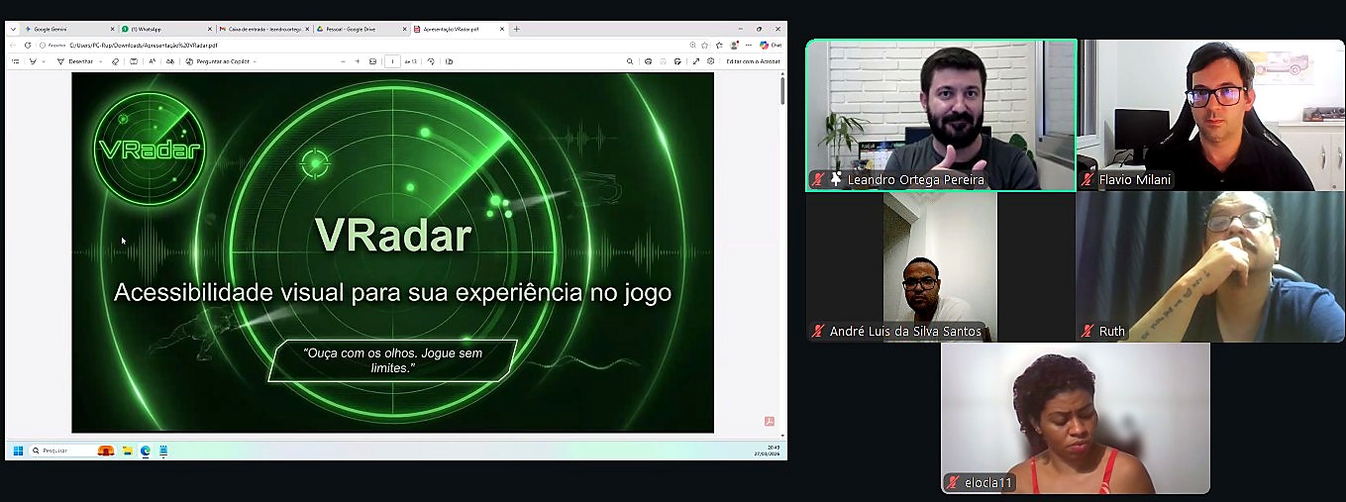The image size is (1346, 502).
Task: Switch to the Caixa de entrada Gmail tab
Action: click(x=263, y=29)
